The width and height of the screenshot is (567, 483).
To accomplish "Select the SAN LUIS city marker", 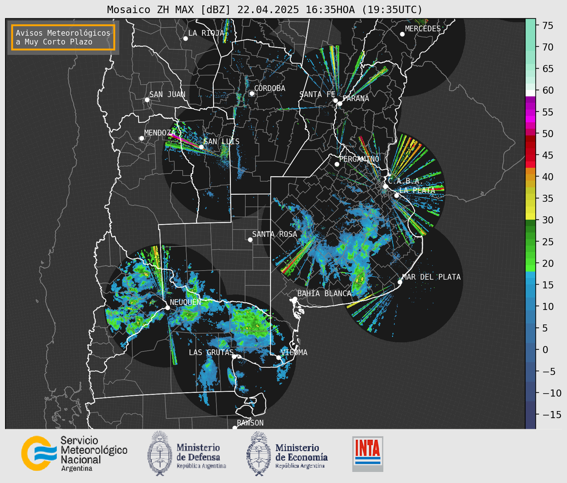I will coord(201,147).
